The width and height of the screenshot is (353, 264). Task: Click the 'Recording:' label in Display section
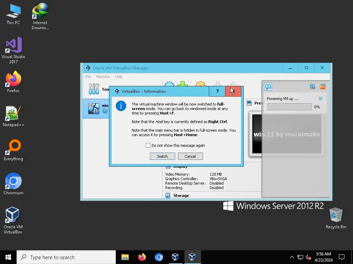174,188
